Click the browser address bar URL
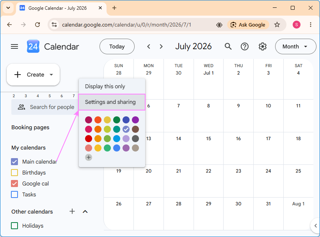 [x=126, y=25]
